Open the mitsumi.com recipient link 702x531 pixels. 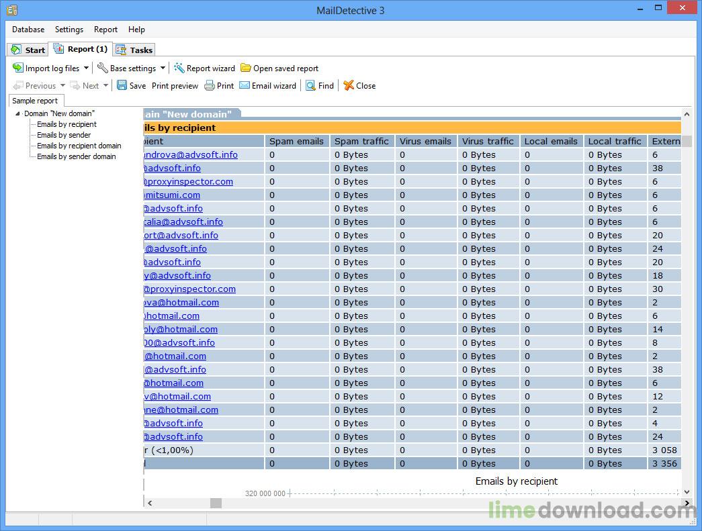172,195
